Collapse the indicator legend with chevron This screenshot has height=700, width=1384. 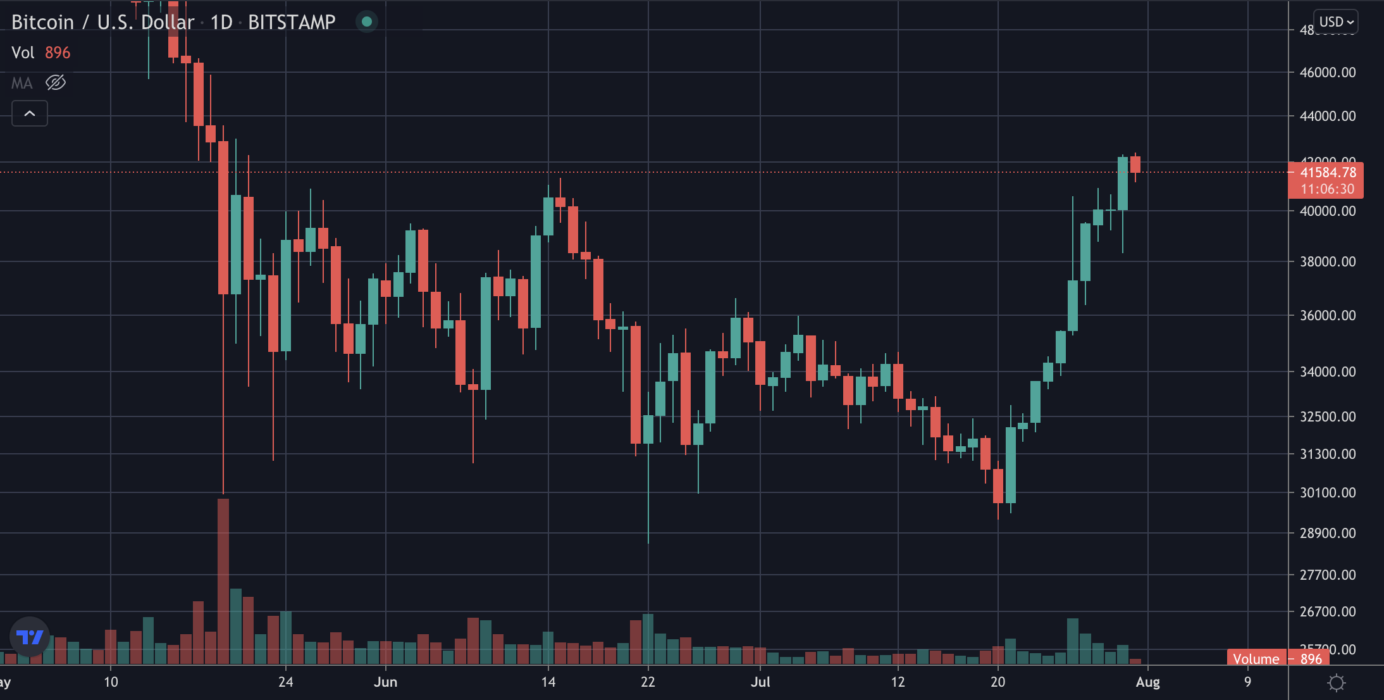click(x=30, y=113)
